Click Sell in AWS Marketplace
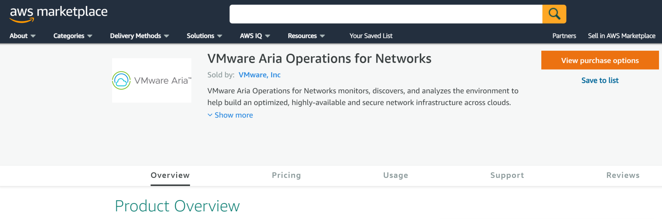 coord(621,36)
